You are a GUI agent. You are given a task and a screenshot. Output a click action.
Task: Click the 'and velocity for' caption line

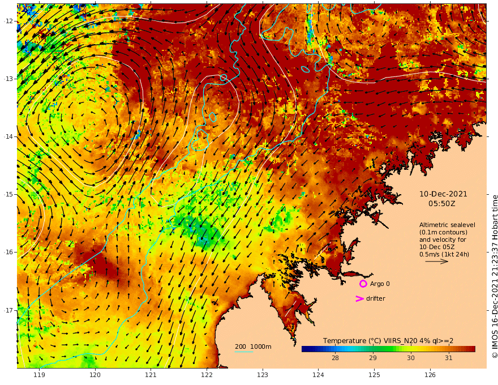[x=443, y=239]
